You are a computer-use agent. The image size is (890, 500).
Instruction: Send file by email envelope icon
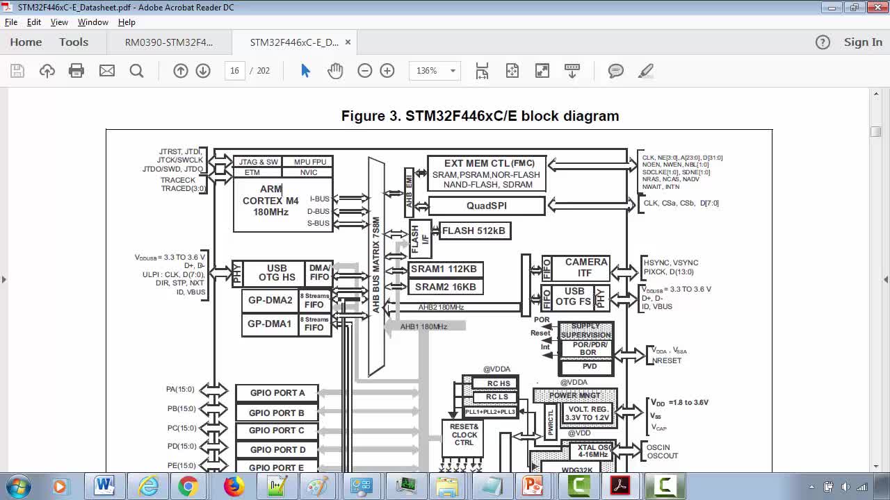pyautogui.click(x=107, y=71)
